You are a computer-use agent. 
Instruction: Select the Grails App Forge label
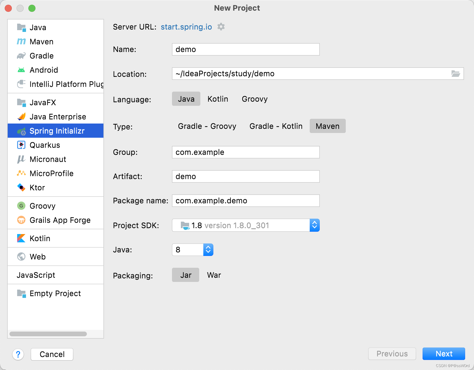click(60, 220)
